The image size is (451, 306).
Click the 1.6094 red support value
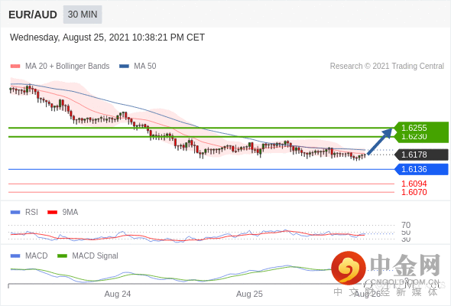point(414,184)
